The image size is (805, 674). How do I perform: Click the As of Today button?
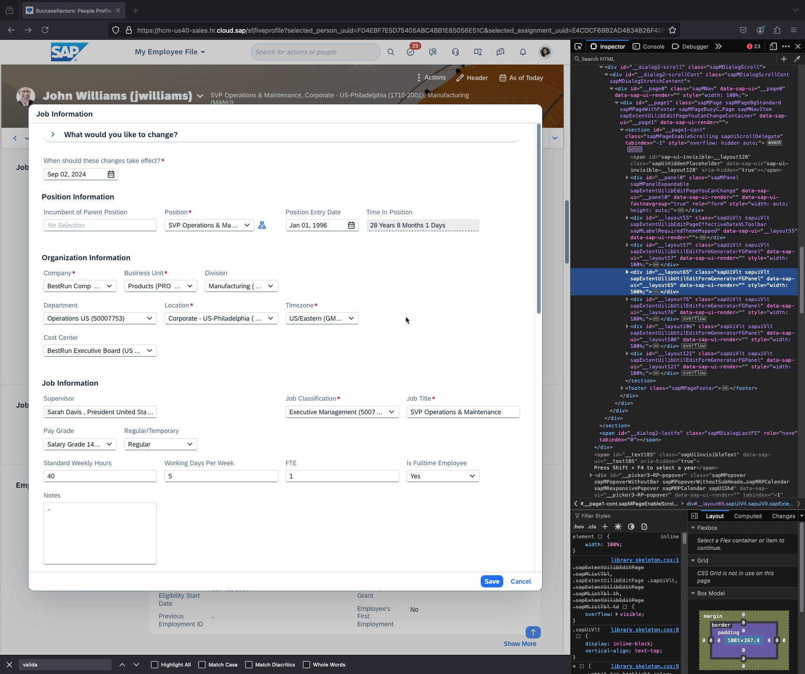(x=521, y=78)
